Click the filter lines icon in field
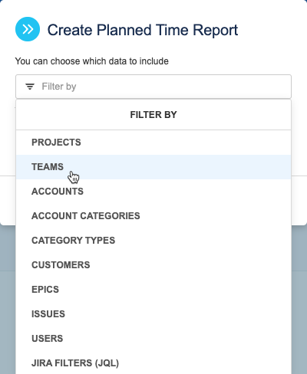The image size is (307, 374). coord(30,87)
